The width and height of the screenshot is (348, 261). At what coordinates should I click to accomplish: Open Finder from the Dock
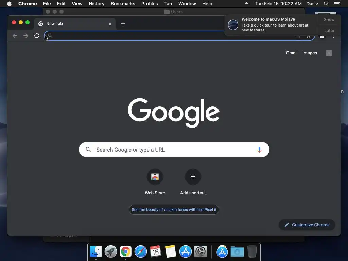click(x=95, y=251)
